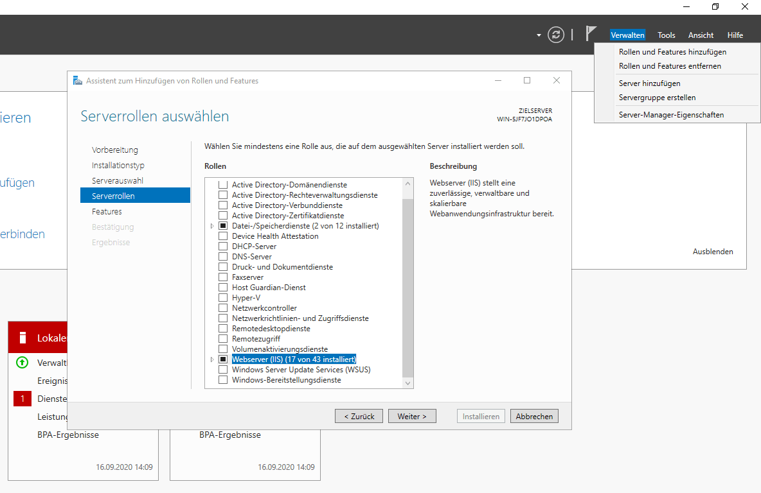Tick the DNS-Server role checkbox

pyautogui.click(x=223, y=257)
